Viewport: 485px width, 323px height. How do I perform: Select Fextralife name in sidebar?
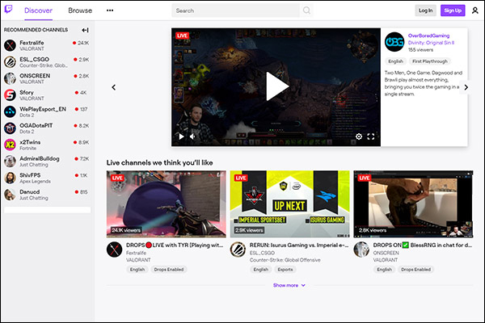tap(32, 43)
